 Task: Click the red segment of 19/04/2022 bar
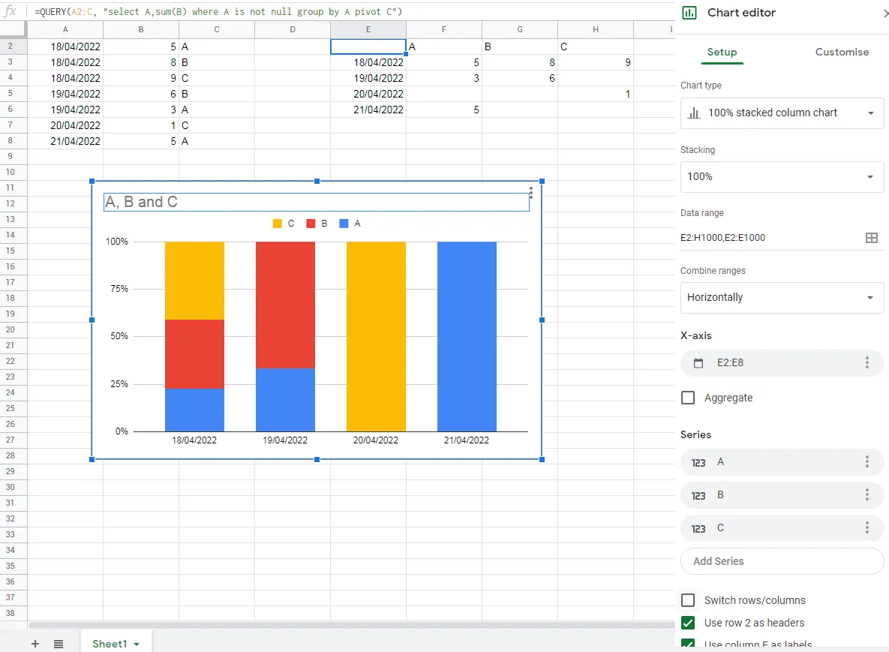[x=285, y=305]
